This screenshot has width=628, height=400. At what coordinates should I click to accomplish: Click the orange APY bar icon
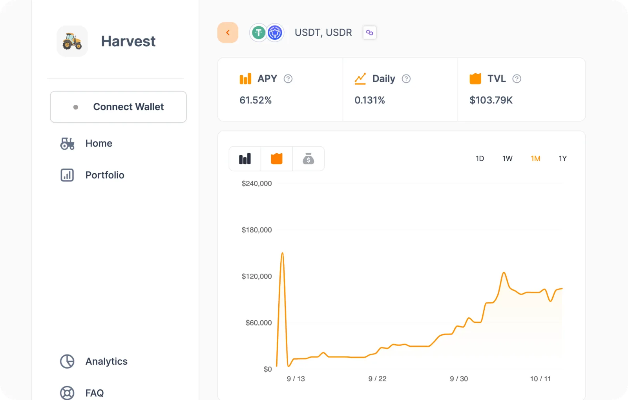245,79
